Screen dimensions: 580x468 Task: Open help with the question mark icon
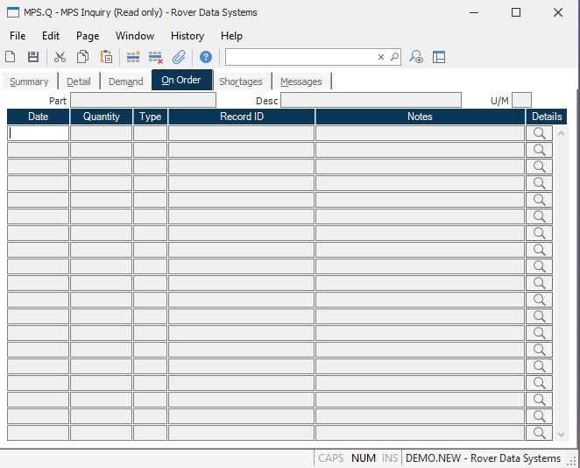206,57
